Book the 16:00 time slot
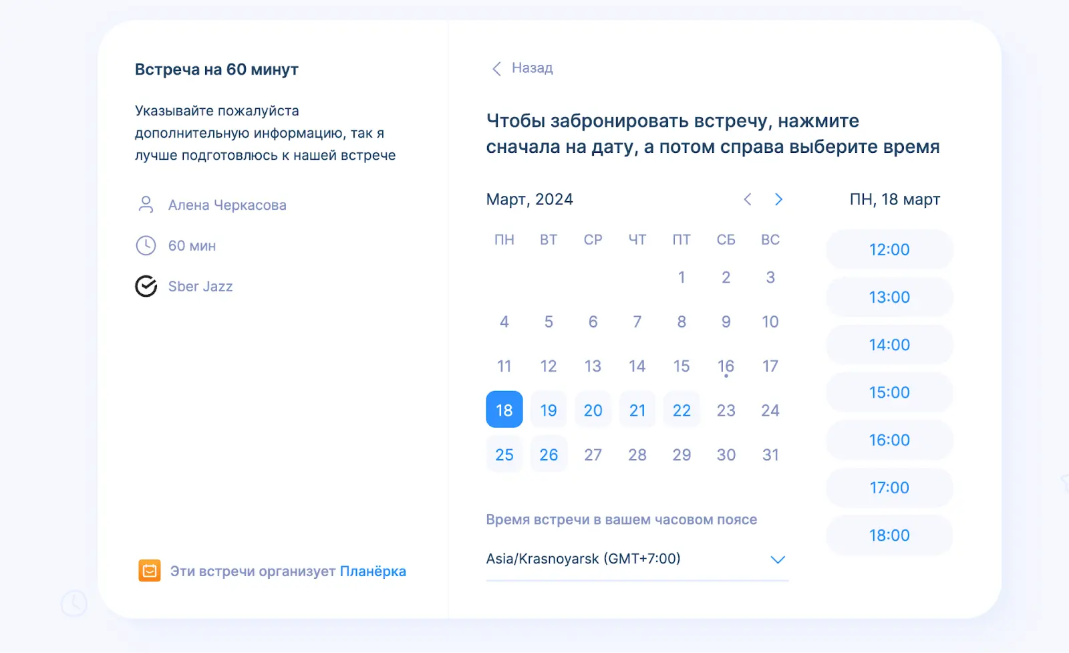Image resolution: width=1069 pixels, height=653 pixels. [x=889, y=440]
